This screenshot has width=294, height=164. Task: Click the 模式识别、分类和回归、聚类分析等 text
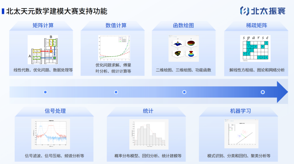239,156
